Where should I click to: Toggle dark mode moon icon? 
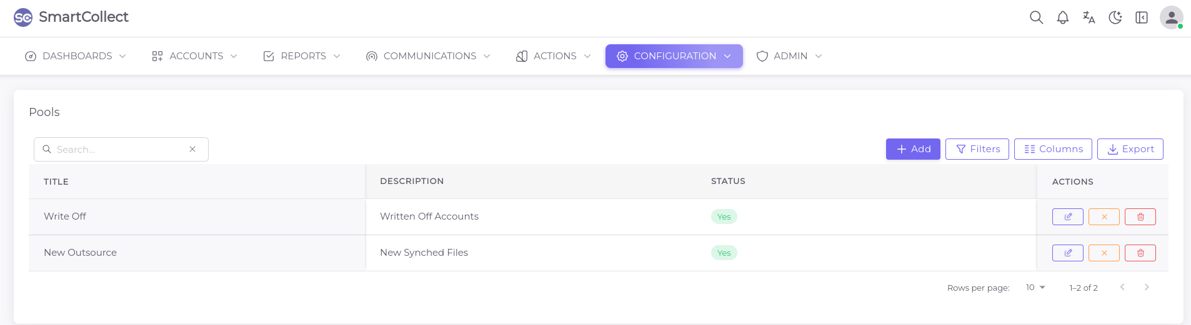(x=1115, y=17)
